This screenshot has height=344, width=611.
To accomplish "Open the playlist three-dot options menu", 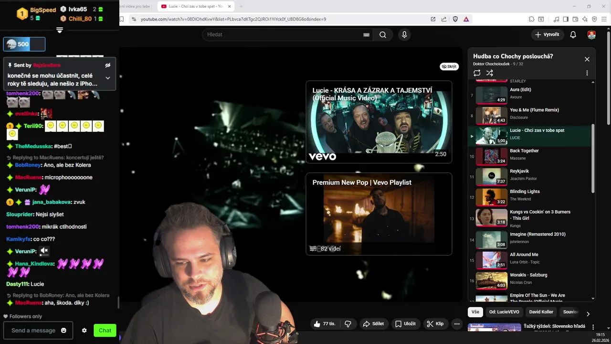I will click(587, 73).
